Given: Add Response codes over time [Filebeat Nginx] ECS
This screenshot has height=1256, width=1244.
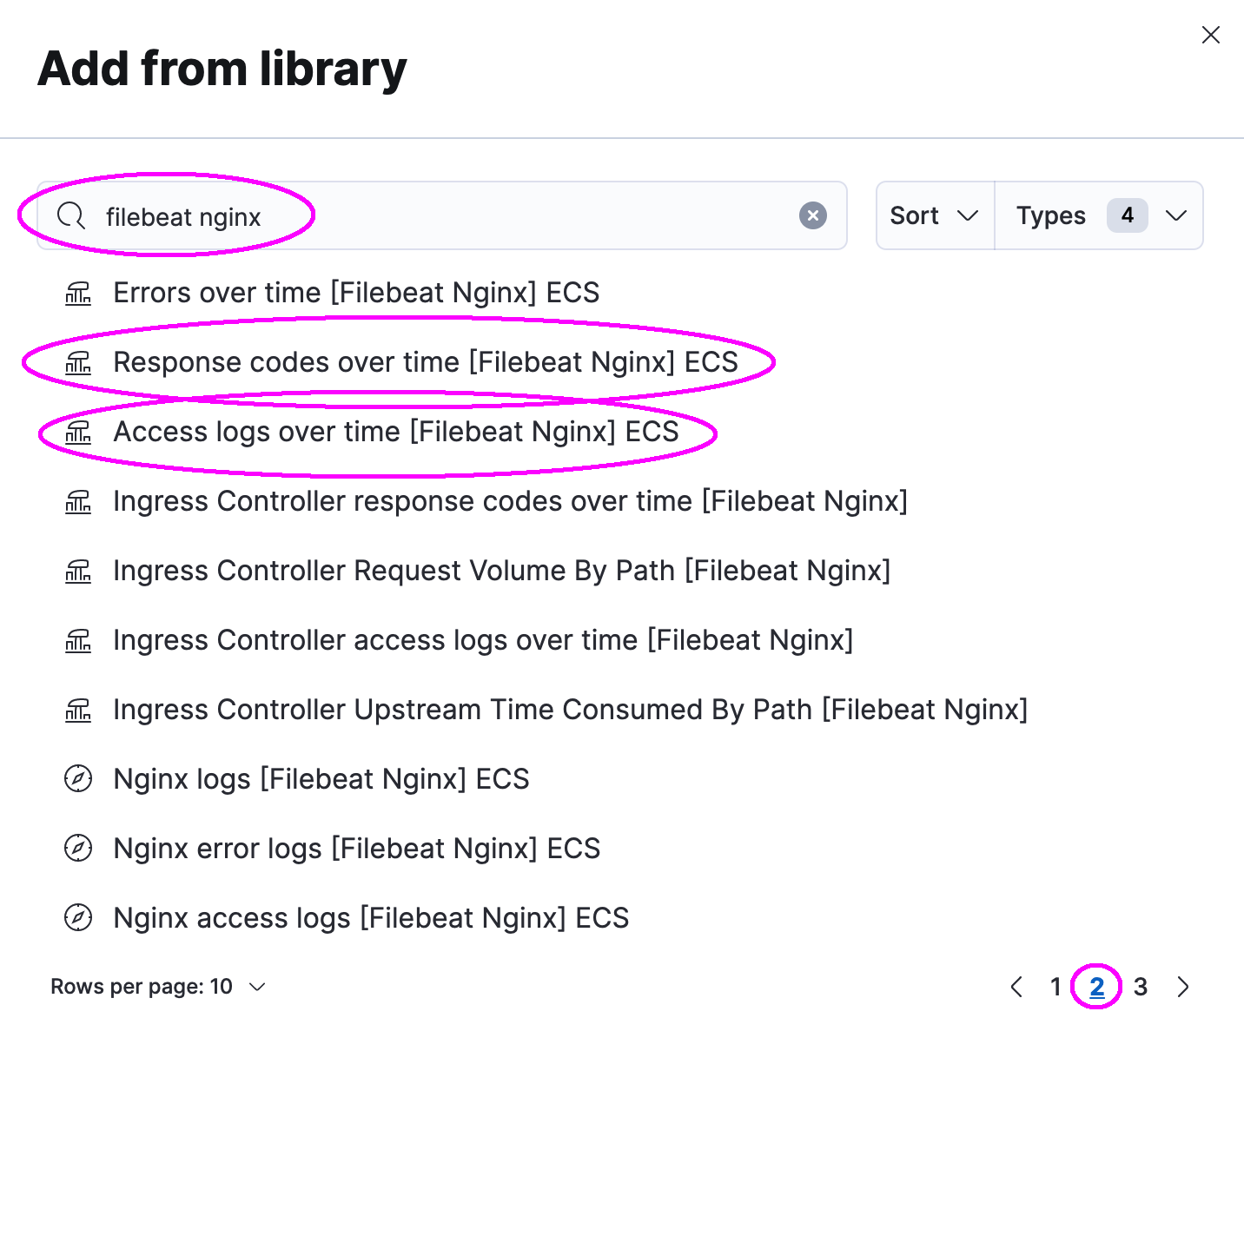Looking at the screenshot, I should pos(426,362).
